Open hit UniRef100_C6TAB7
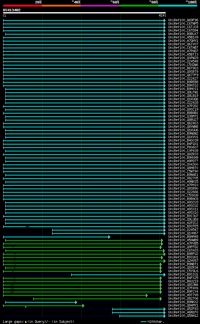 183,47
